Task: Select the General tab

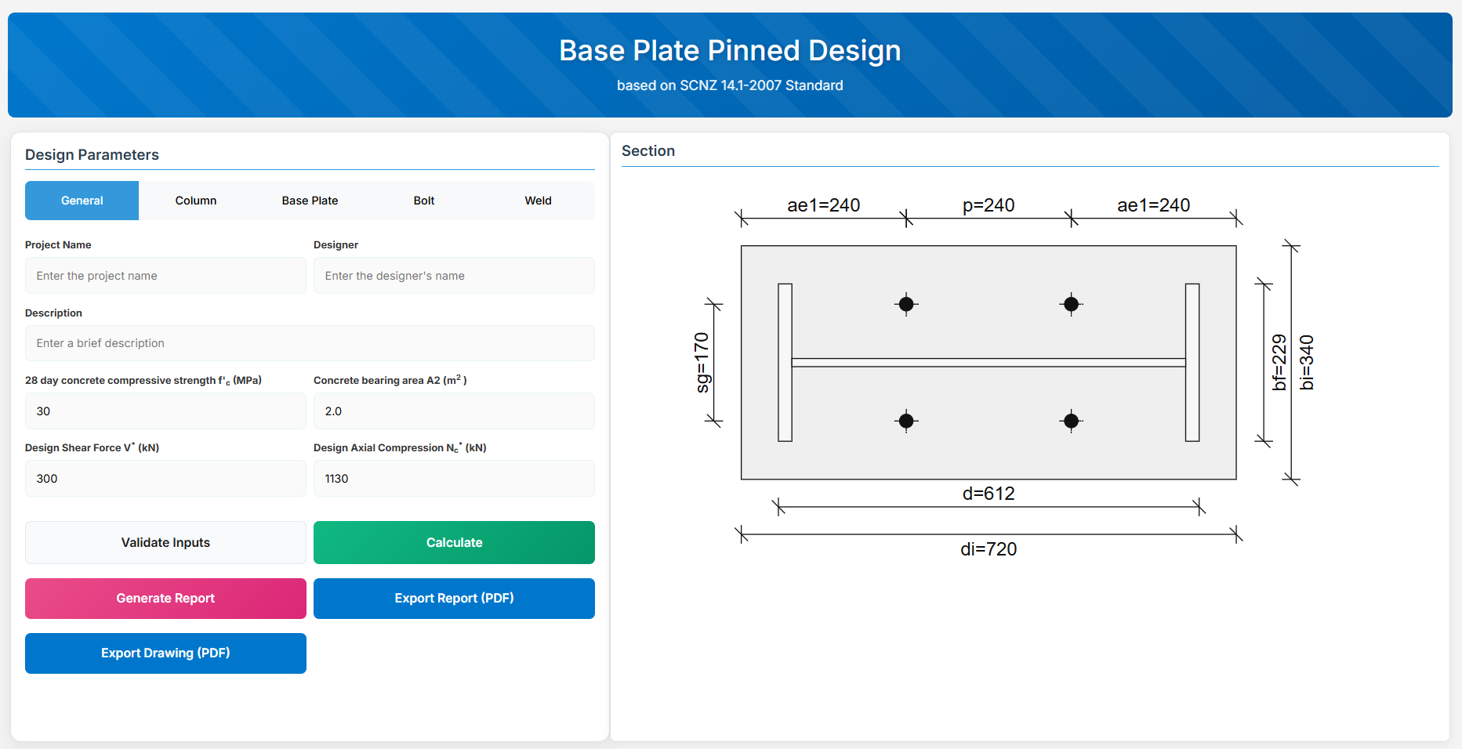Action: pos(82,201)
